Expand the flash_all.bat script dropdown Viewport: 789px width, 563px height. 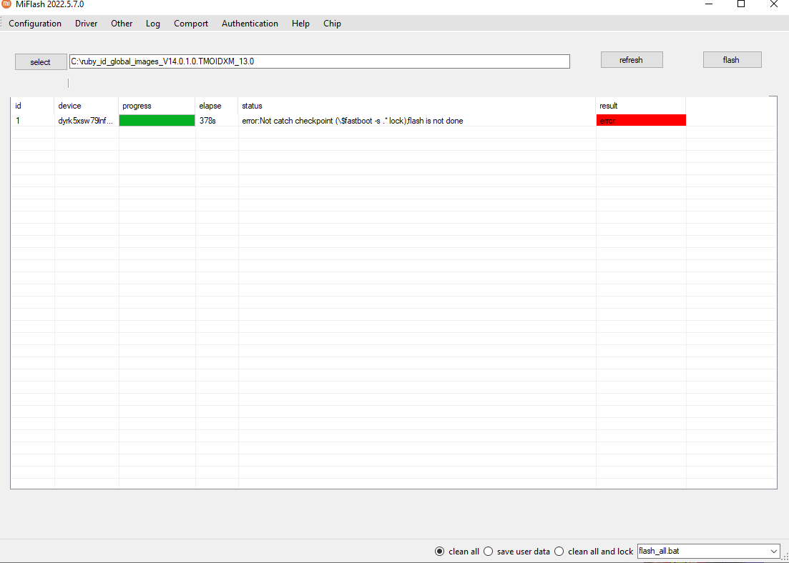774,552
